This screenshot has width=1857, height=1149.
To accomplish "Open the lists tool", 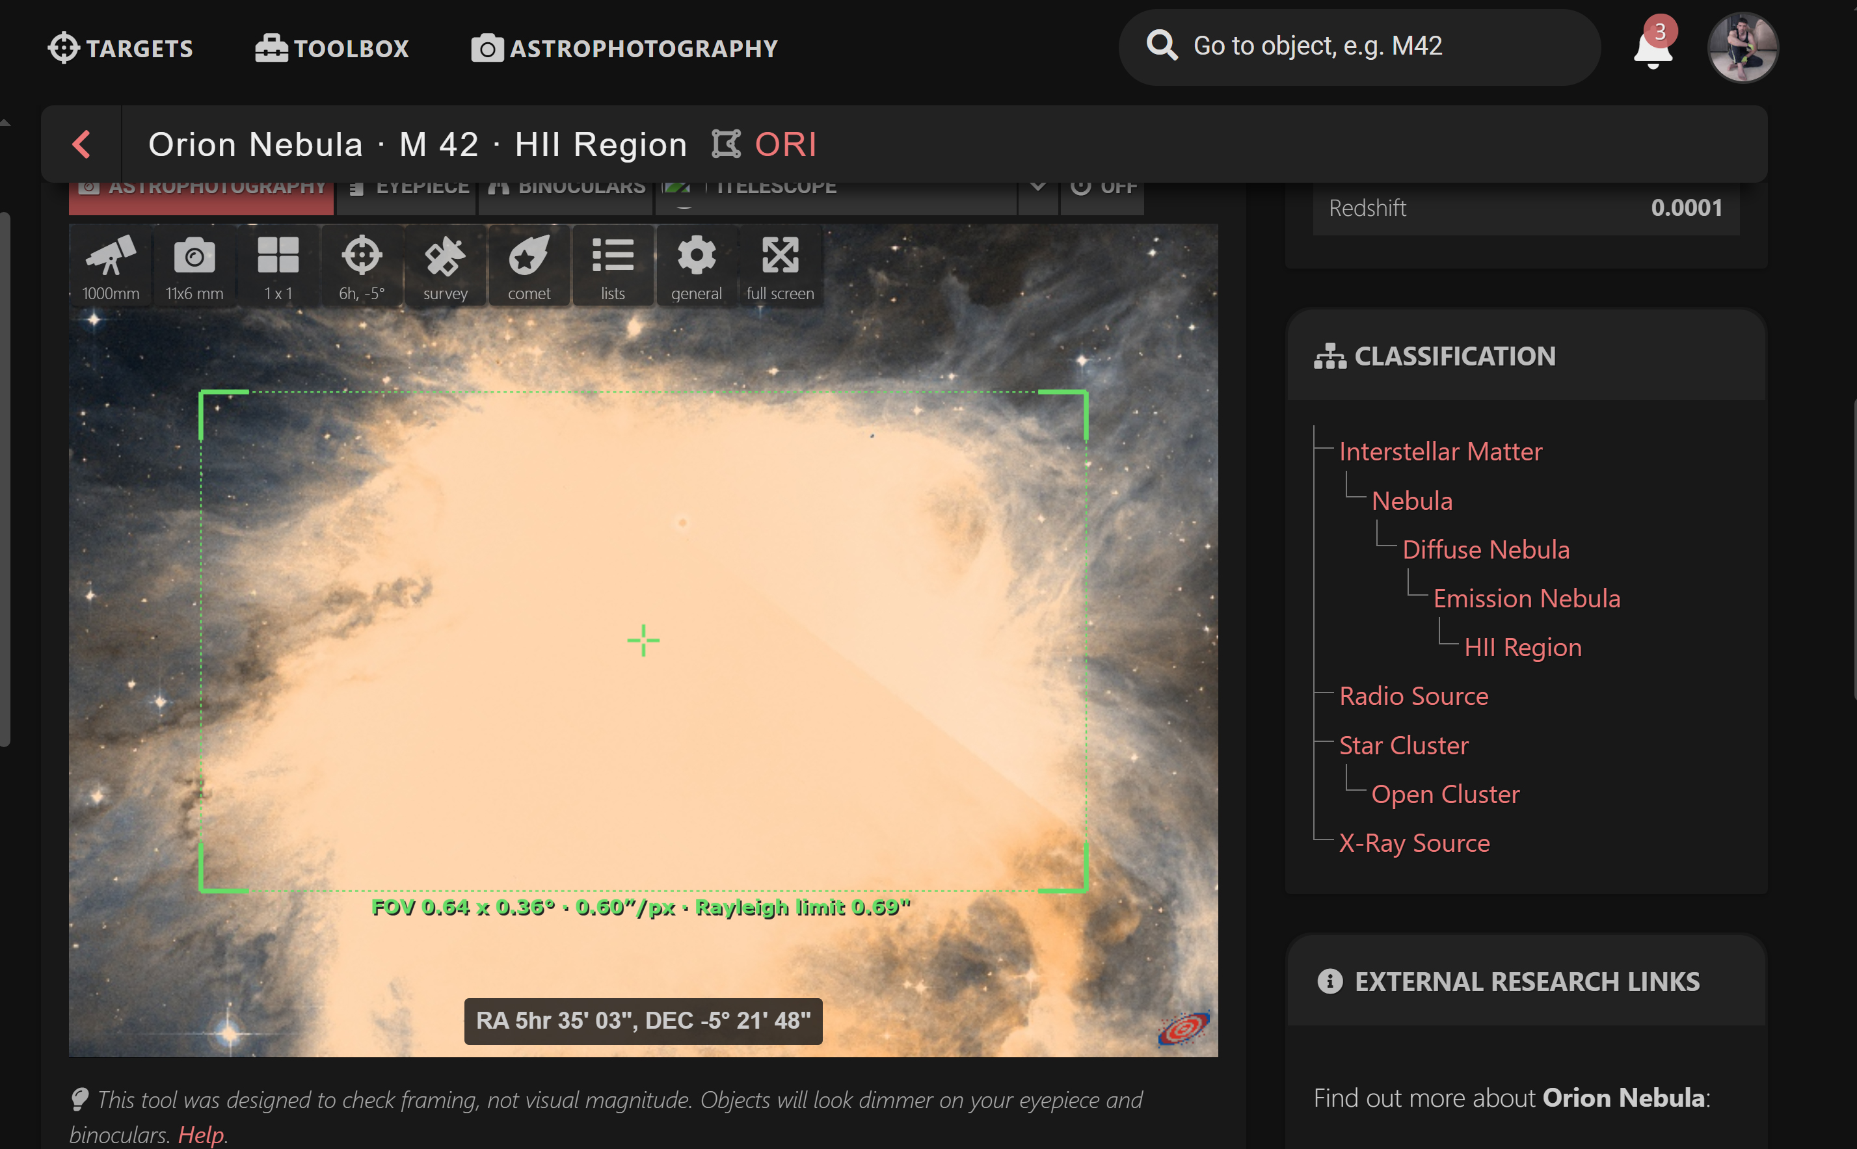I will 613,266.
